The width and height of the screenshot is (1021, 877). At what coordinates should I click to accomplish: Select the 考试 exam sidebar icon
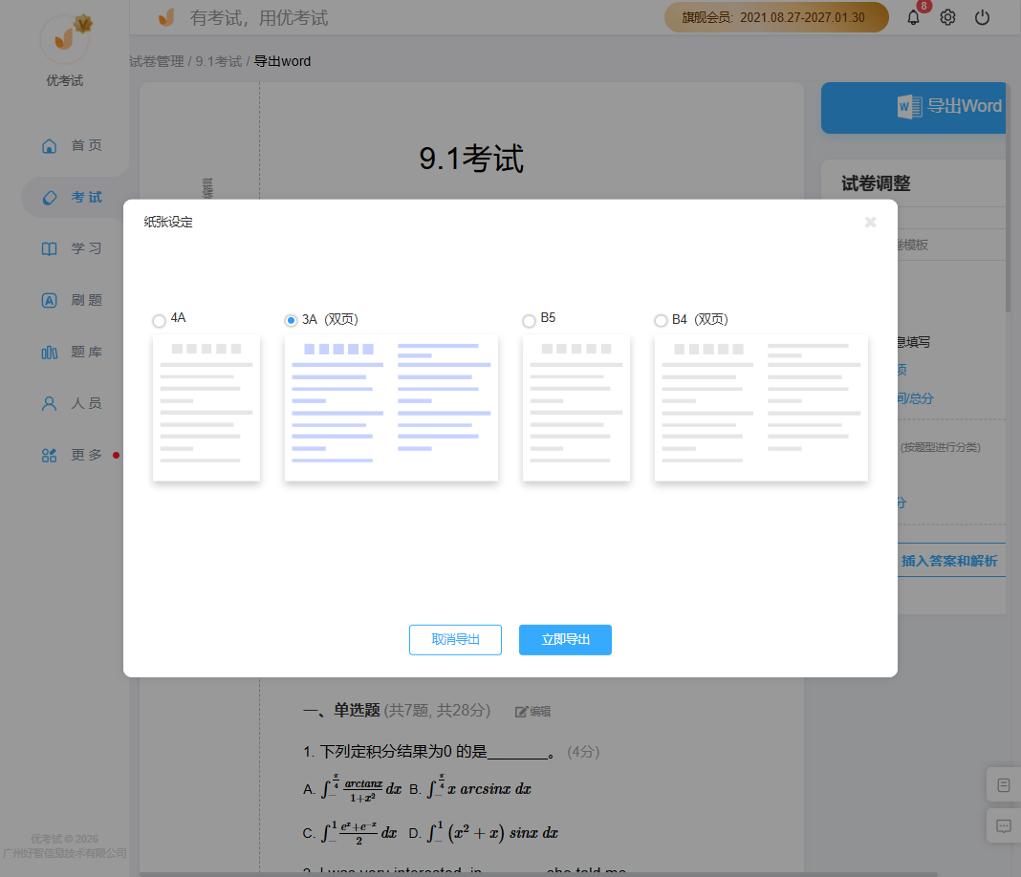pos(49,197)
